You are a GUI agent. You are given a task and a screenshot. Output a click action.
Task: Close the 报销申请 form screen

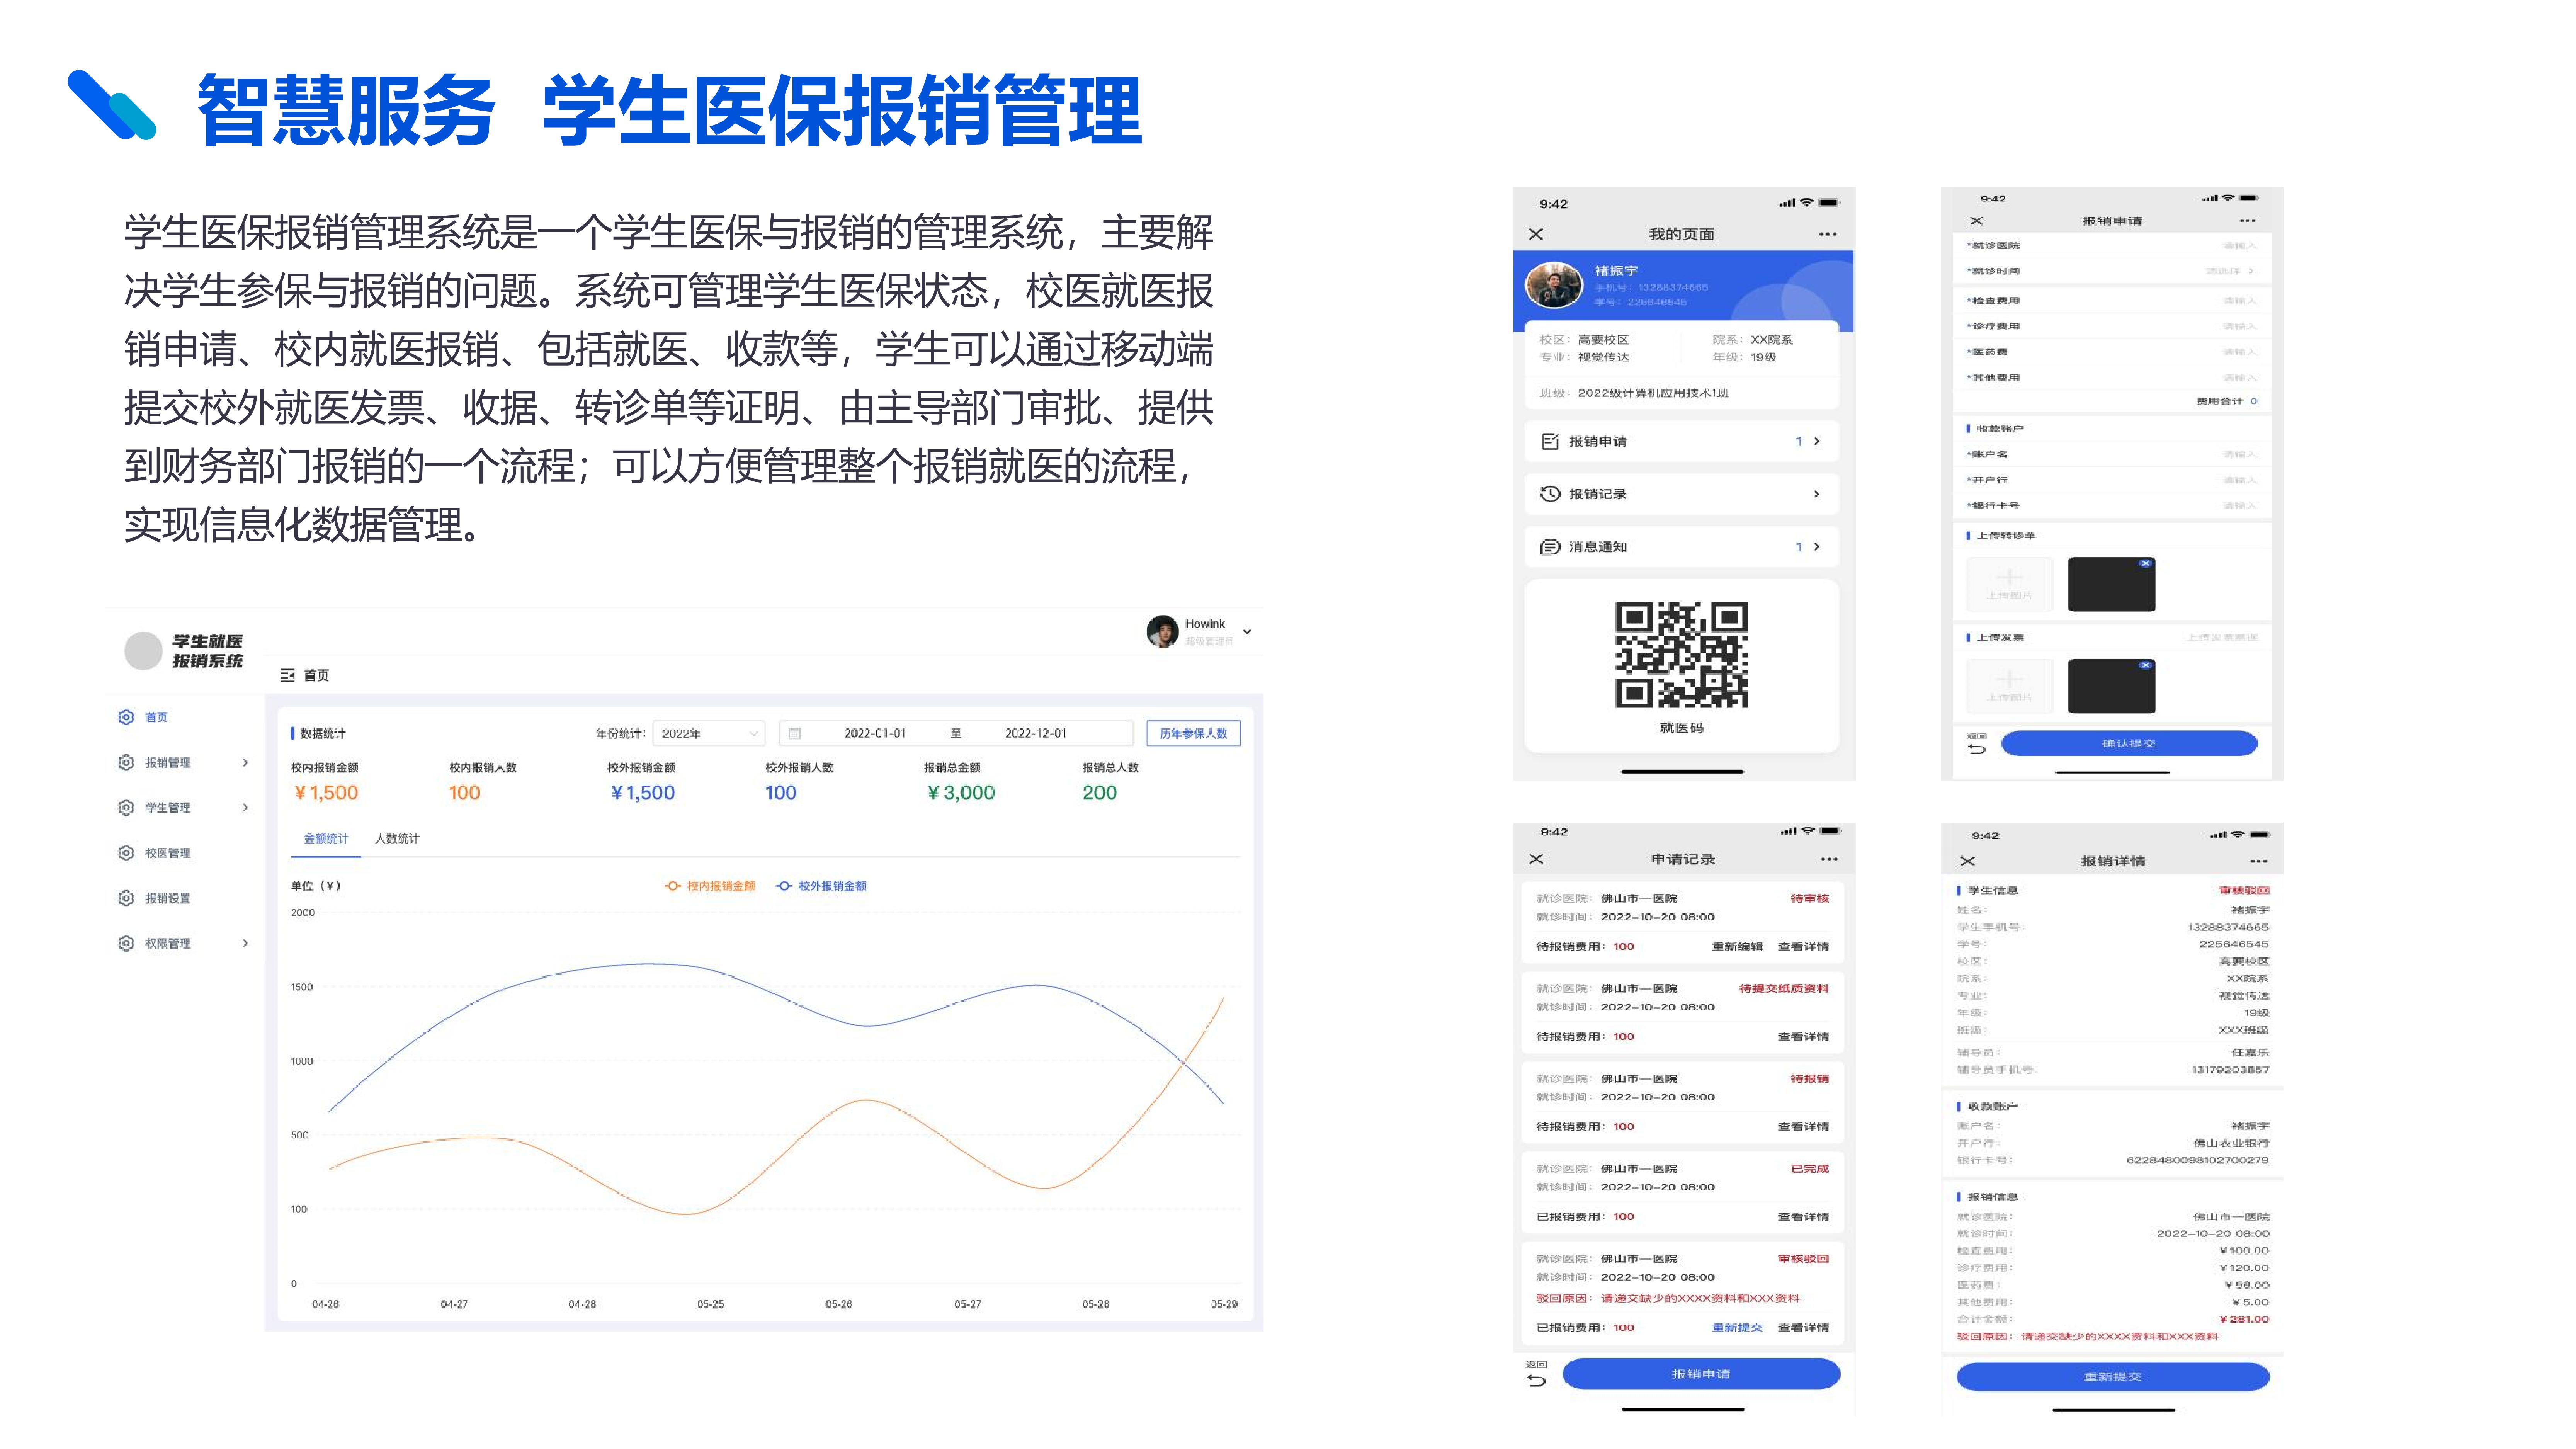click(x=1976, y=221)
